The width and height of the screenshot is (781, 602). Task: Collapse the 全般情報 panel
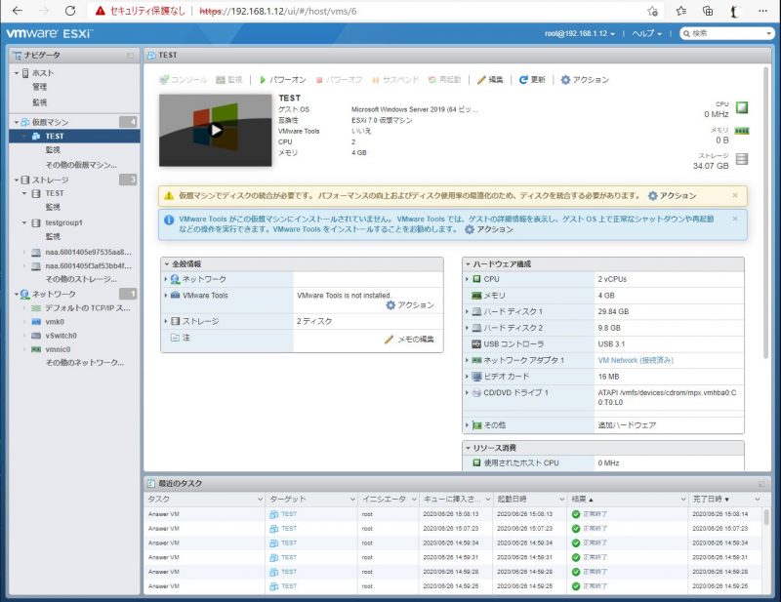166,263
